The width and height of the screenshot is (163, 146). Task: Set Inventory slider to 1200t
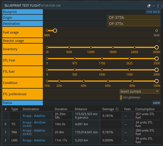(x=91, y=47)
